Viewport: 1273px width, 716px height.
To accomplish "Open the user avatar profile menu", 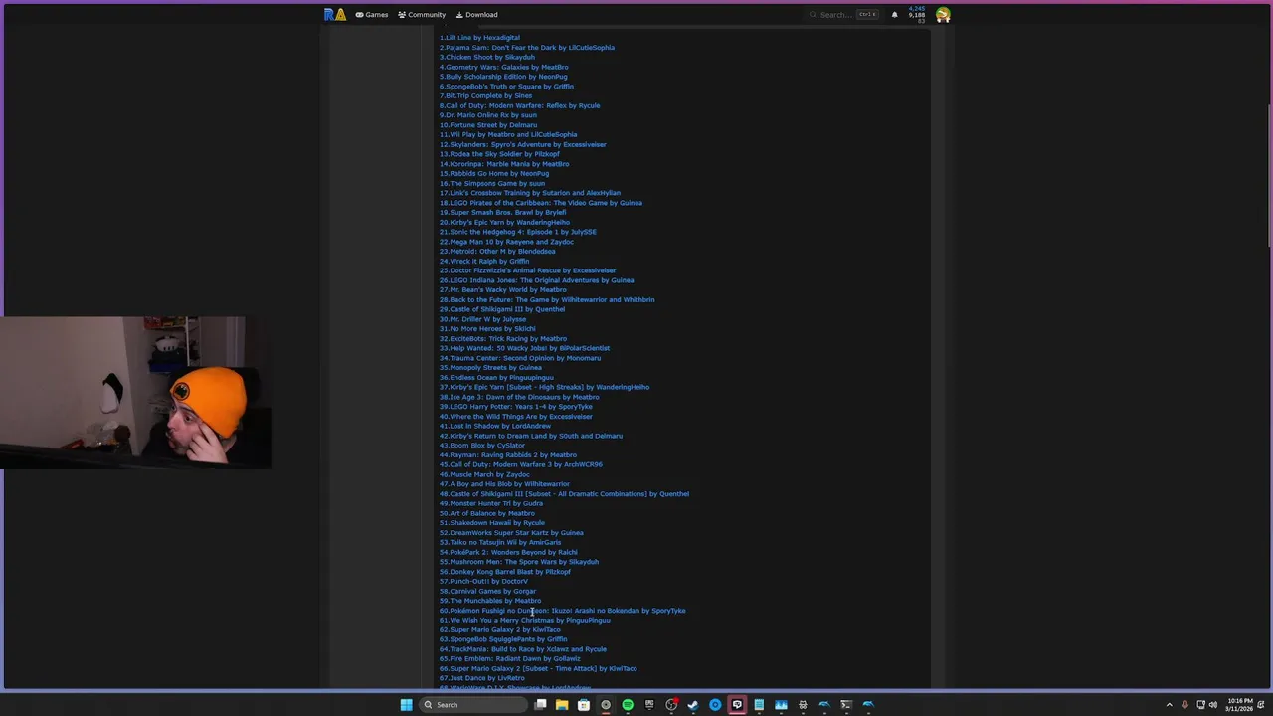I will click(943, 14).
